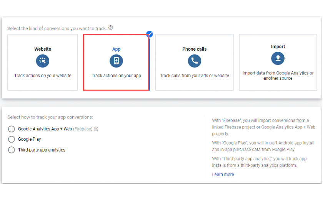Select Third-party app analytics radio button
Screen dimensions: 323x201
click(12, 150)
